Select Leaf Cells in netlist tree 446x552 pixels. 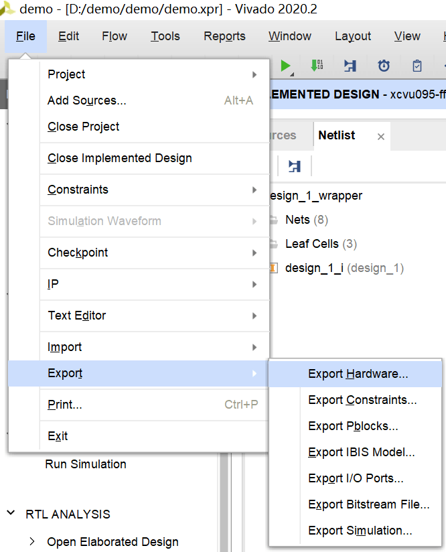pyautogui.click(x=311, y=244)
